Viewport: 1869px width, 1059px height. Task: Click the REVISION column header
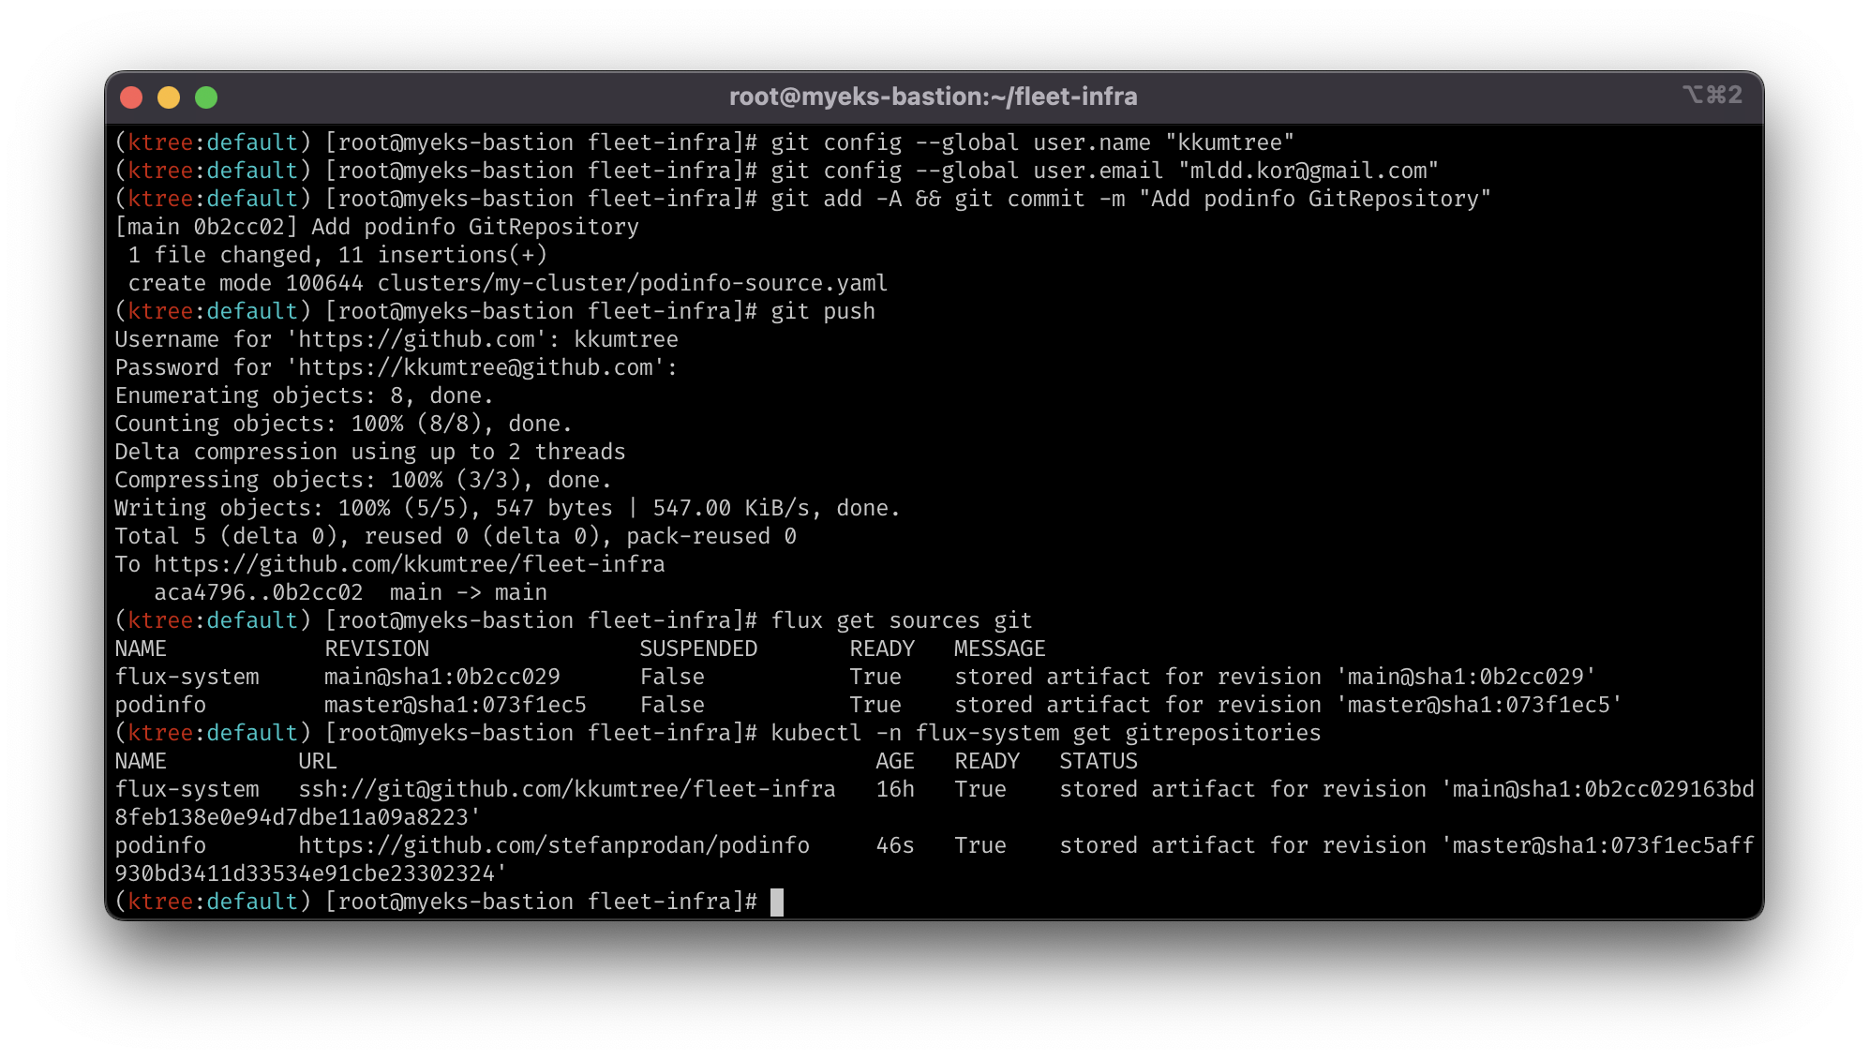[377, 649]
